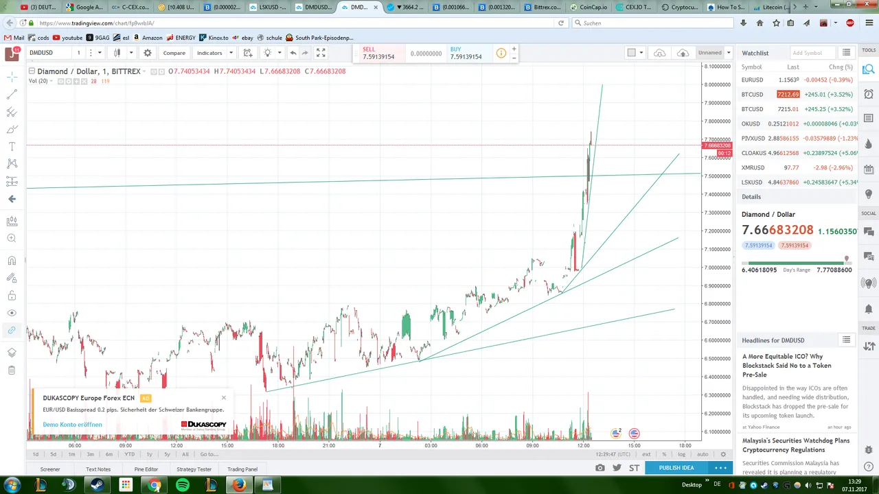
Task: Toggle hide all drawings eye icon
Action: [x=12, y=313]
